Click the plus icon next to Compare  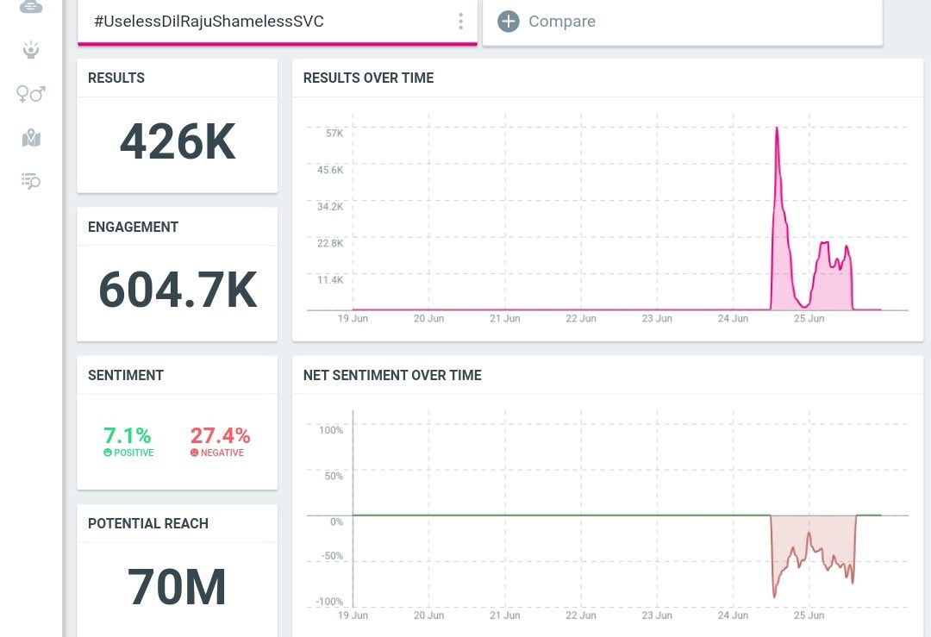coord(509,22)
